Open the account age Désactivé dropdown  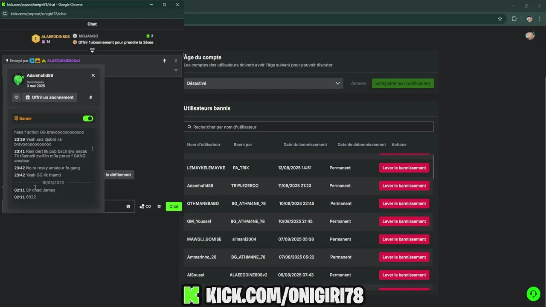tap(263, 83)
